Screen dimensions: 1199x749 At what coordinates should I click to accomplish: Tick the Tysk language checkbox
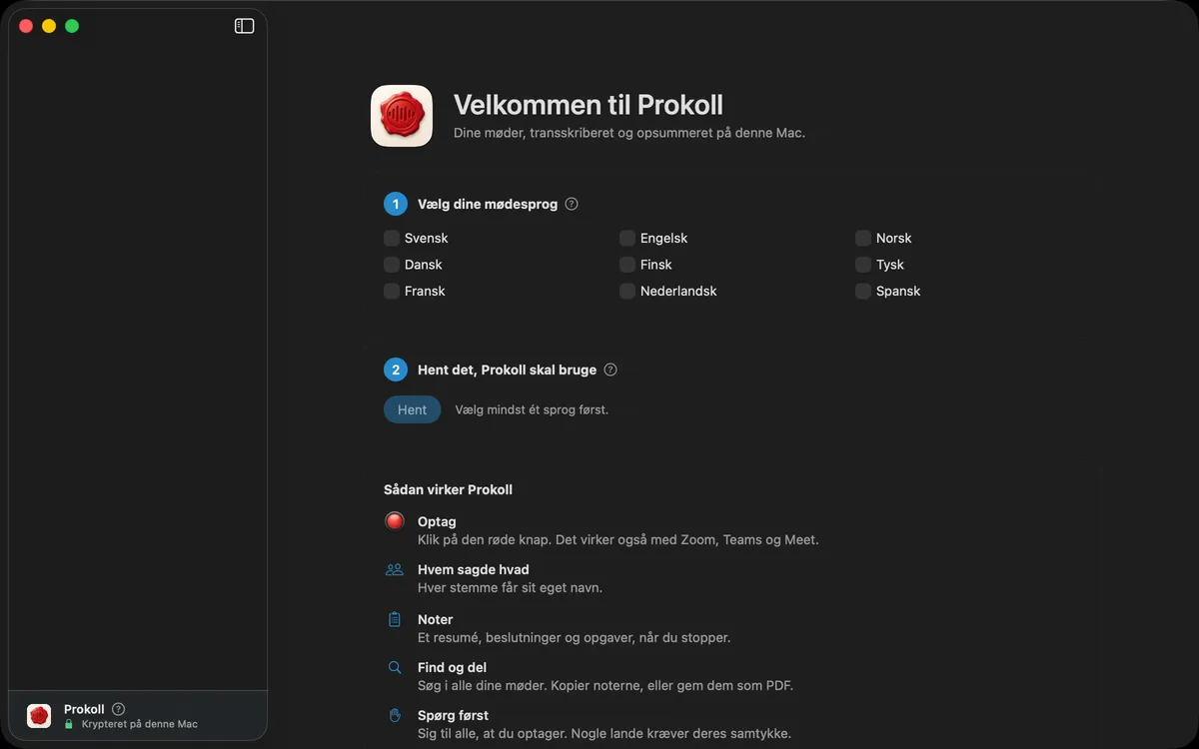click(863, 265)
